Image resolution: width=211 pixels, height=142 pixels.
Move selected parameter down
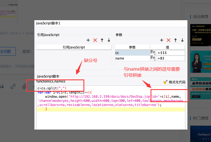(182, 40)
